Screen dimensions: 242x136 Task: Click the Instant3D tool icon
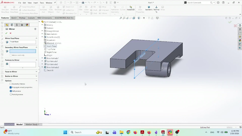pos(131,7)
